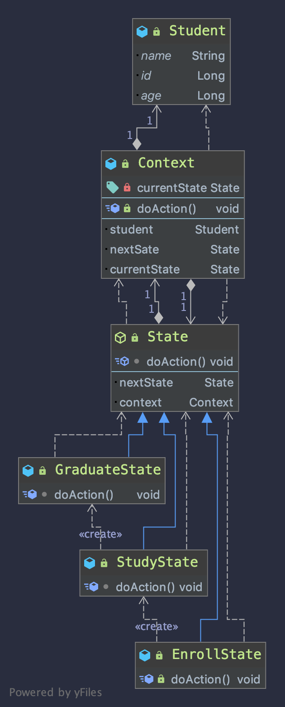Click the EnrollState doAction() method icon
This screenshot has width=285, height=707.
click(x=147, y=679)
